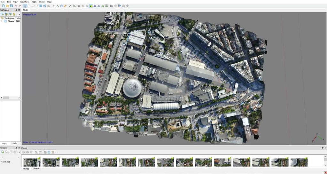Show more Timeline toolbar items via chevron
Image resolution: width=327 pixels, height=174 pixels.
pyautogui.click(x=19, y=152)
